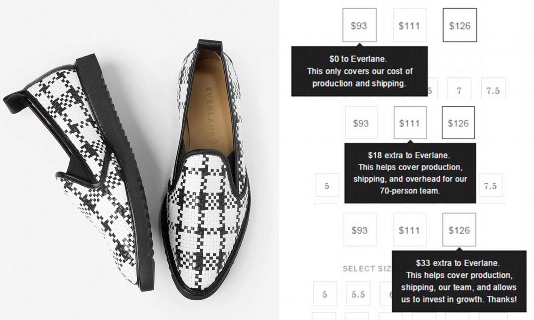Pick $126 in the middle price row
Image resolution: width=534 pixels, height=320 pixels.
click(458, 123)
